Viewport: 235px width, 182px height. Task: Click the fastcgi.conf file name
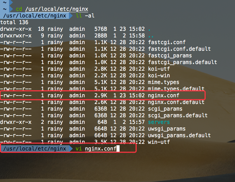(167, 42)
